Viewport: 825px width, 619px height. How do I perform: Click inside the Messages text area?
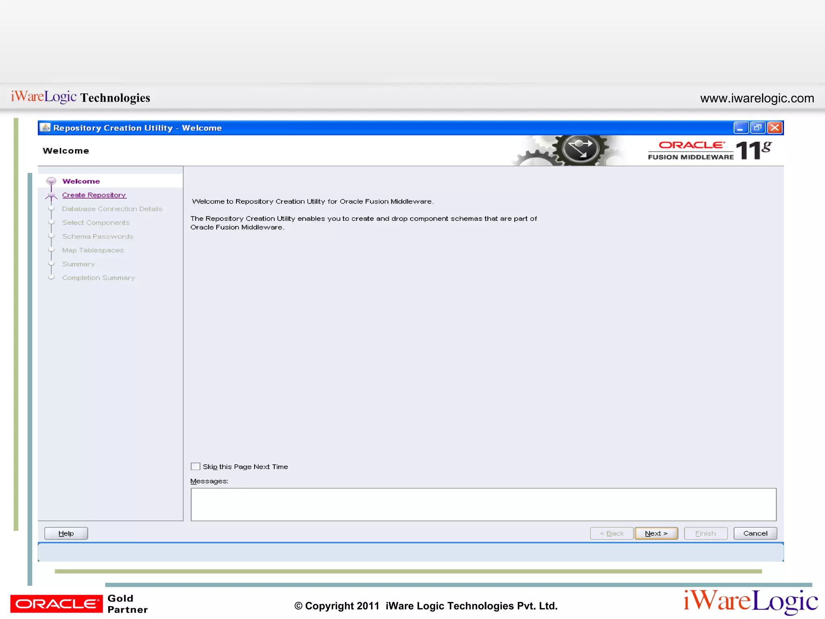pyautogui.click(x=483, y=504)
